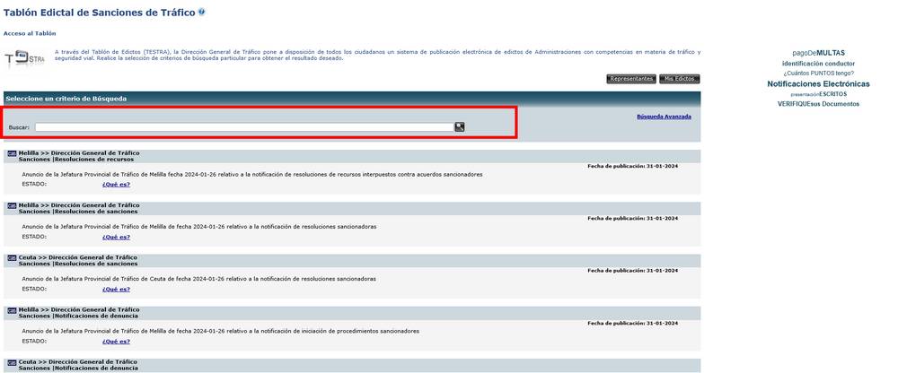Open ¿Qué es? under Melilla Resoluciones de sanciones
Screen dimensions: 898x373
click(116, 237)
